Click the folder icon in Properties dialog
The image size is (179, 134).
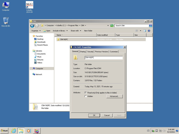tap(75, 58)
